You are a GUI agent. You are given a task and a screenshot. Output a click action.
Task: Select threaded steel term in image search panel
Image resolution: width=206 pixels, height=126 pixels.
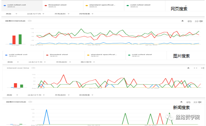[x=64, y=55]
